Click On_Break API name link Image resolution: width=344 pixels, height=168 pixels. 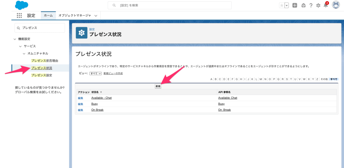(224, 110)
